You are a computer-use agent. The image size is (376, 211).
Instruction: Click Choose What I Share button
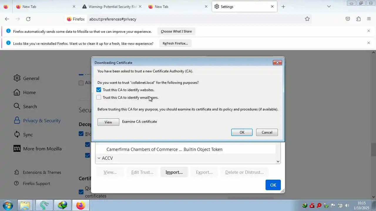176,31
